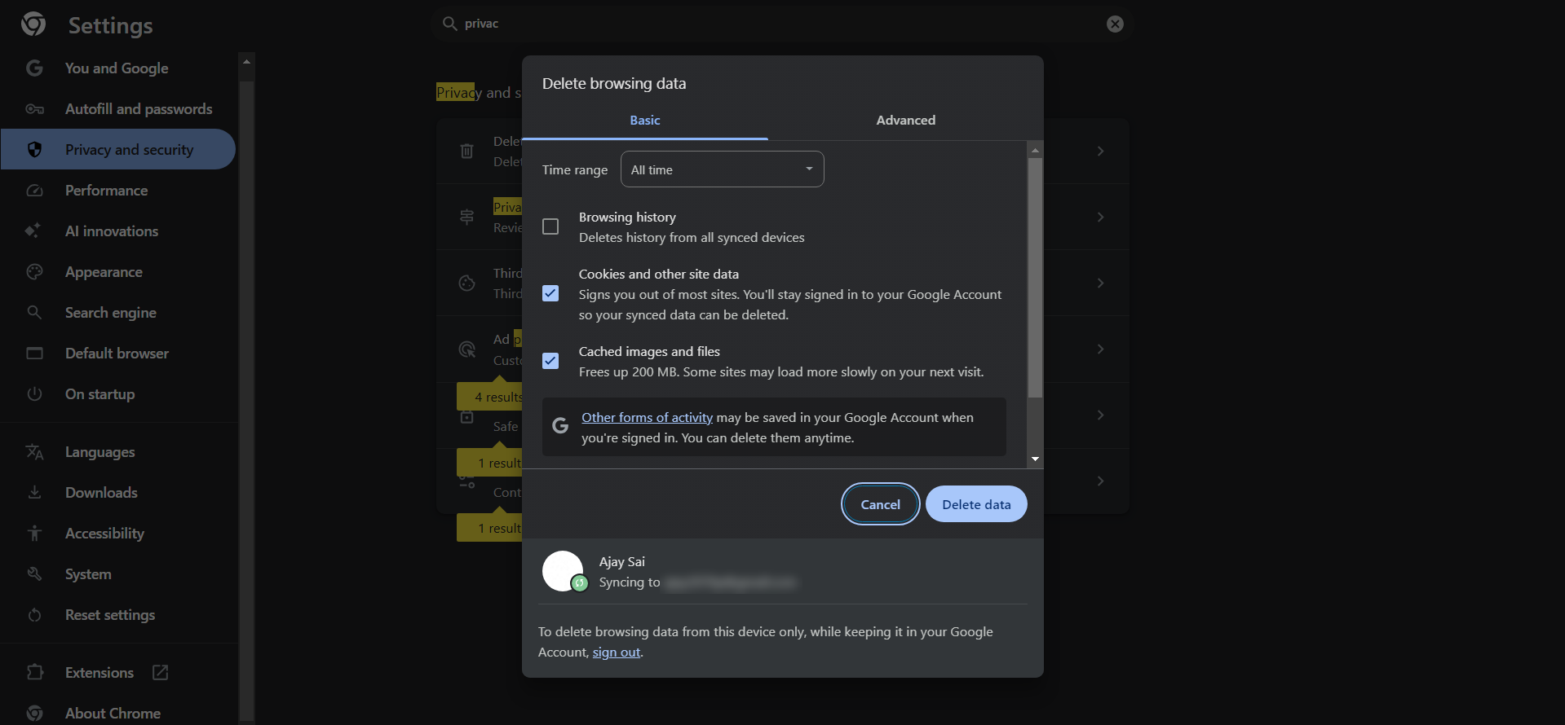Expand the Delete browsing data row chevron
Screen dimensions: 1565x725
pos(1100,151)
